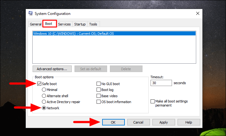Apply the boot settings
This screenshot has height=136, width=226.
pos(164,122)
